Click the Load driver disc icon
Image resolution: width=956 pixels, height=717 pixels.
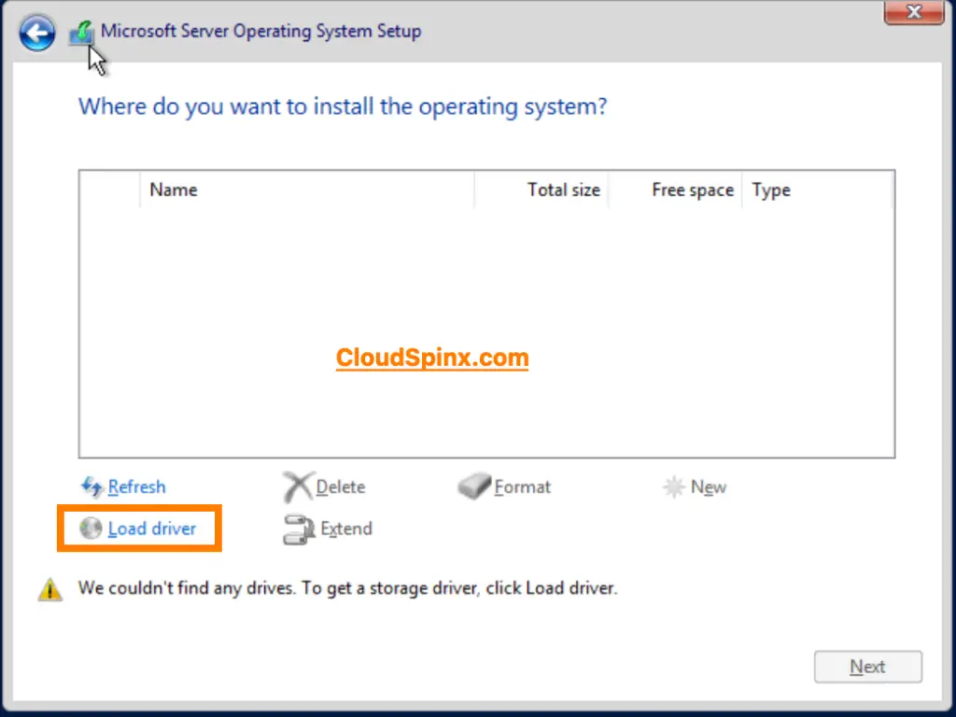click(91, 527)
